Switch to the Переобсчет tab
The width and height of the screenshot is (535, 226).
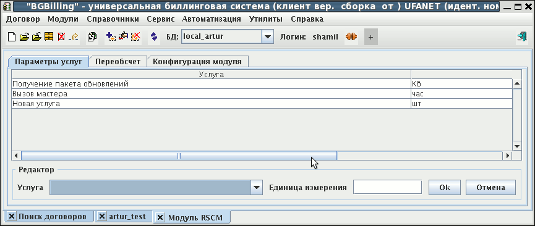click(118, 62)
